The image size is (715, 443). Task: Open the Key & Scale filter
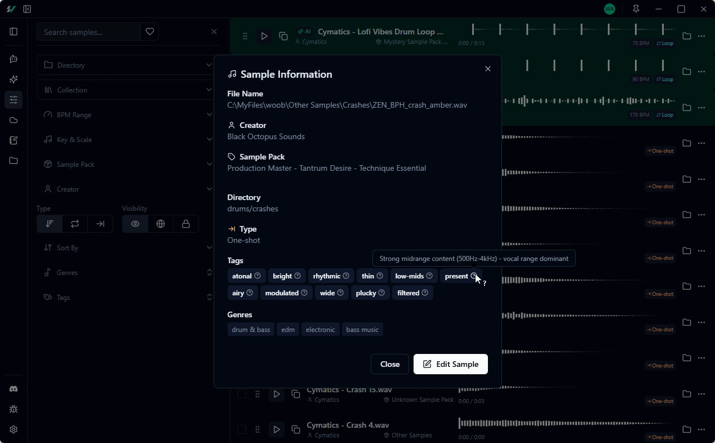click(x=125, y=139)
